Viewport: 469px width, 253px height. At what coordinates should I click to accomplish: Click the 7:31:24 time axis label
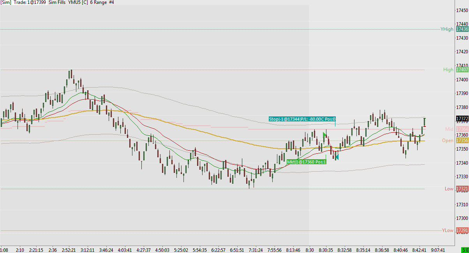(256, 250)
